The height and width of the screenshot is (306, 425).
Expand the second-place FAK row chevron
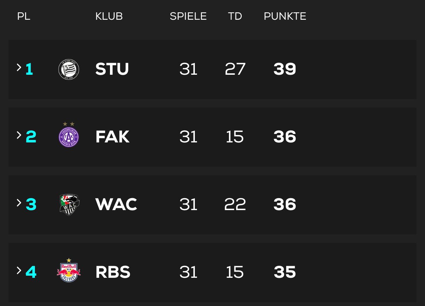(x=19, y=135)
